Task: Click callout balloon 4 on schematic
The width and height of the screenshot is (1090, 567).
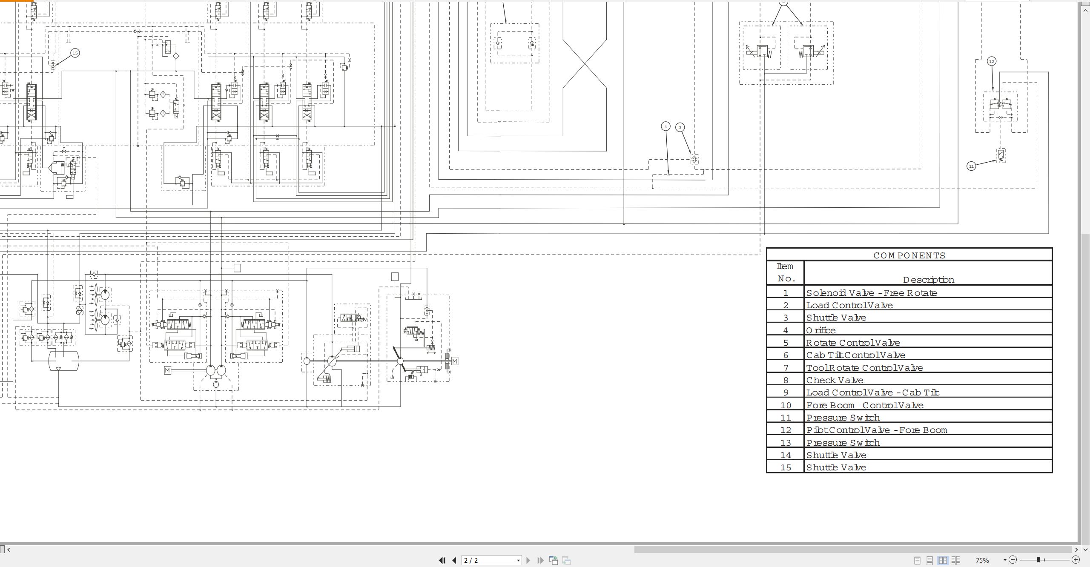Action: (x=665, y=126)
